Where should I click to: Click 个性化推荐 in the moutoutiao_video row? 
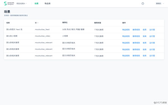[99, 36]
